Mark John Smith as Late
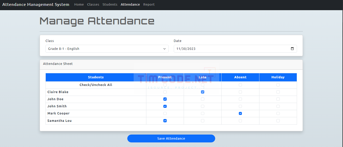 pos(202,106)
